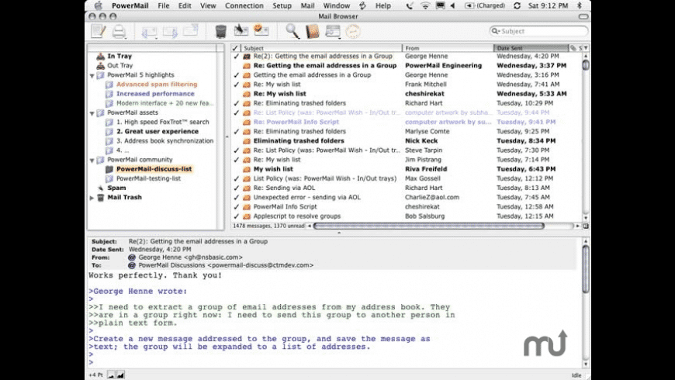Click the increase font size icon in status bar
The width and height of the screenshot is (675, 380).
[120, 375]
